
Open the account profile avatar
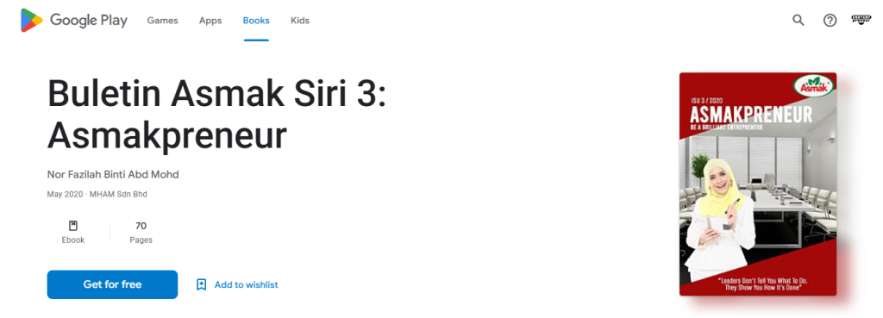pyautogui.click(x=861, y=20)
